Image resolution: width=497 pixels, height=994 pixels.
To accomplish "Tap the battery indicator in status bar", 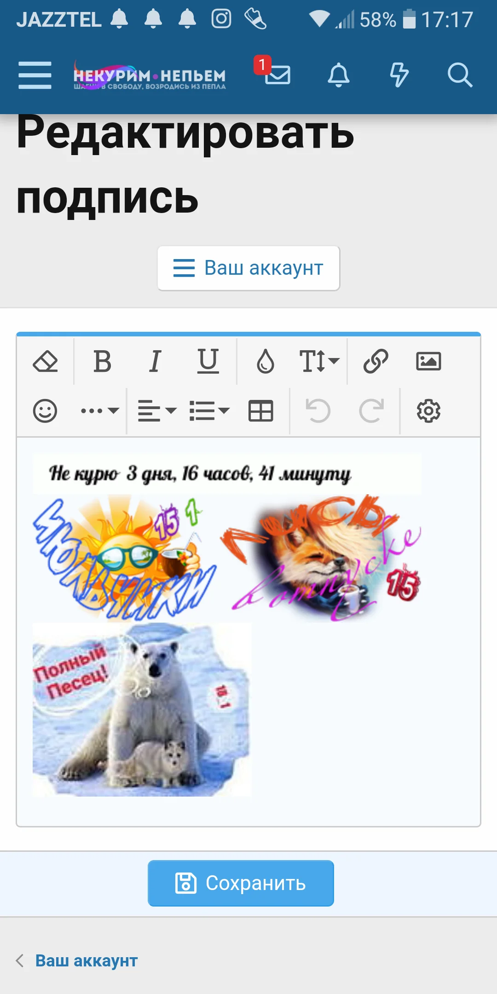I will click(x=409, y=19).
